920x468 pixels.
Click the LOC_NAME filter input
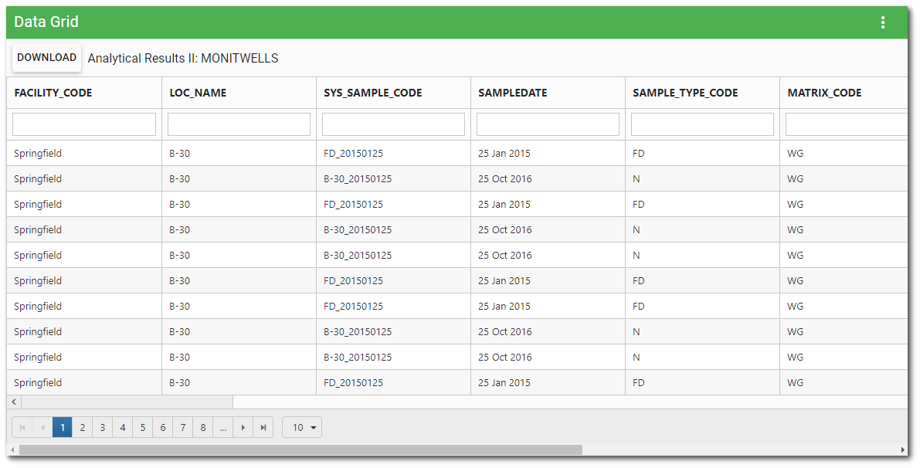pyautogui.click(x=239, y=124)
